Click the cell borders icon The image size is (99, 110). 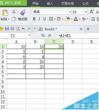point(51,19)
